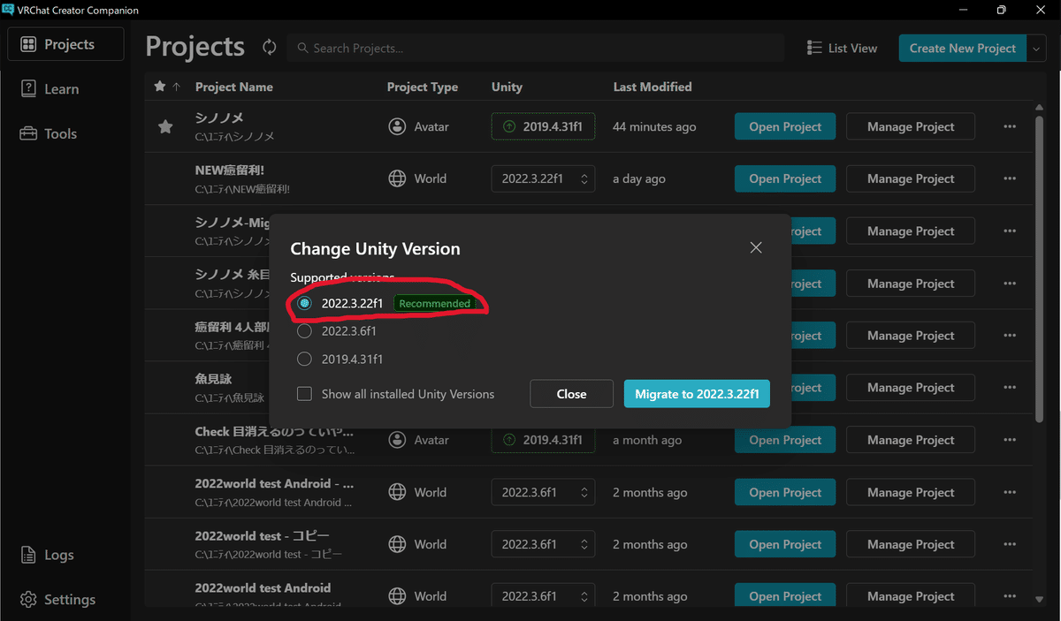Open Project for 2022world test Android - row

(785, 492)
